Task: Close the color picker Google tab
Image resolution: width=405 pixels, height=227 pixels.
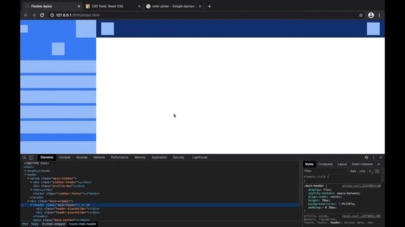Action: [200, 6]
